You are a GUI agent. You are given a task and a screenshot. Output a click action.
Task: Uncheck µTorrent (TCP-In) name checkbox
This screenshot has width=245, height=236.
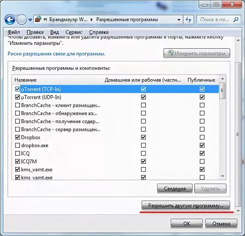17,89
